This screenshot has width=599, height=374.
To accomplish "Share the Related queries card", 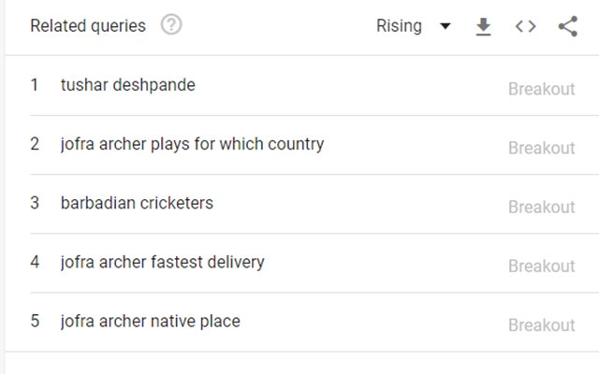I will tap(568, 26).
